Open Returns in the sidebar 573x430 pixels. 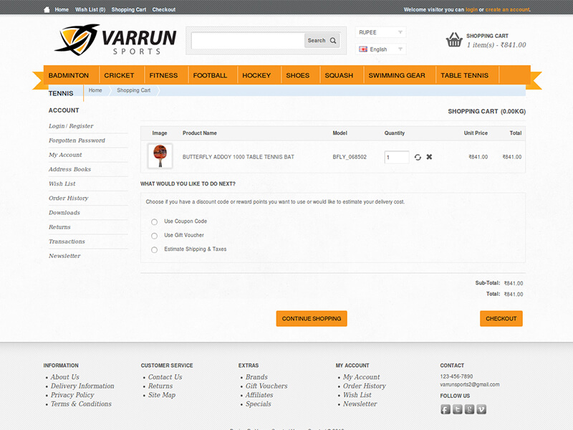(x=59, y=227)
